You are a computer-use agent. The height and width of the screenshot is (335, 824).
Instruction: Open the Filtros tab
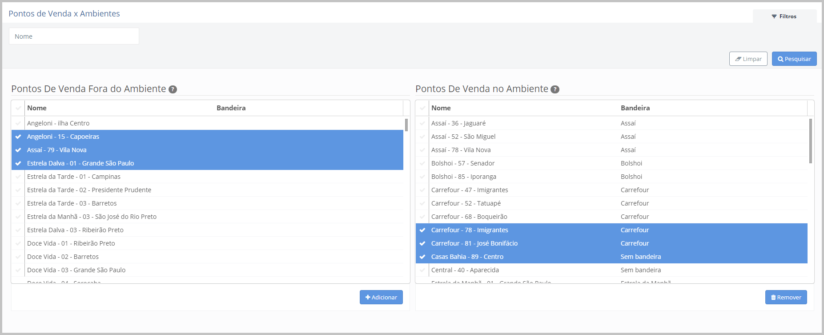point(784,16)
